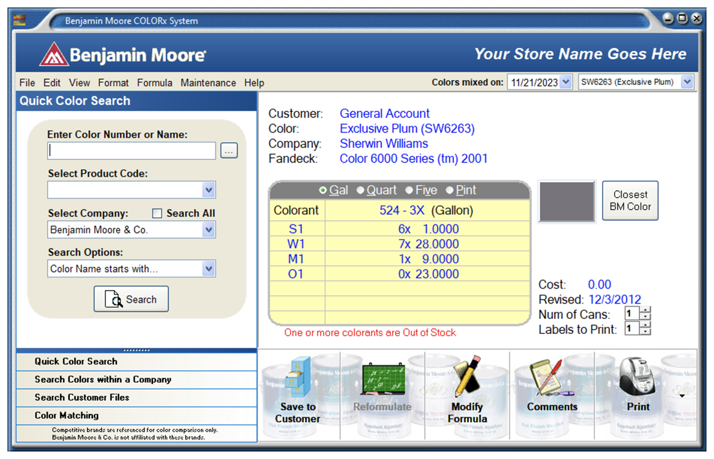Viewport: 714px width, 459px height.
Task: Select the Quart size radio button
Action: [360, 191]
